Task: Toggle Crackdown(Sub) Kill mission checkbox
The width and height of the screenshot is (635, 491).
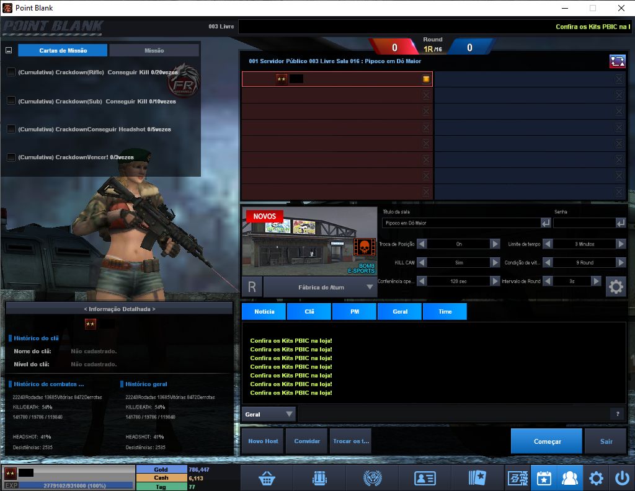Action: click(x=11, y=100)
